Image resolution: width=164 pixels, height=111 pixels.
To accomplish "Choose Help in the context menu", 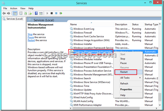I will [128, 95].
